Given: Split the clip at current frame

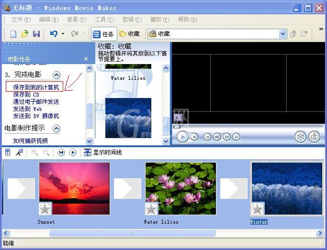Looking at the screenshot, I should tap(301, 137).
